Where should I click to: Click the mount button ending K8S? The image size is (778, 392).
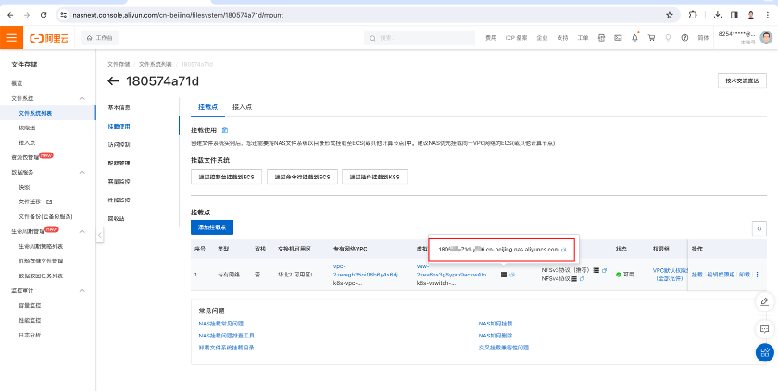coord(374,177)
